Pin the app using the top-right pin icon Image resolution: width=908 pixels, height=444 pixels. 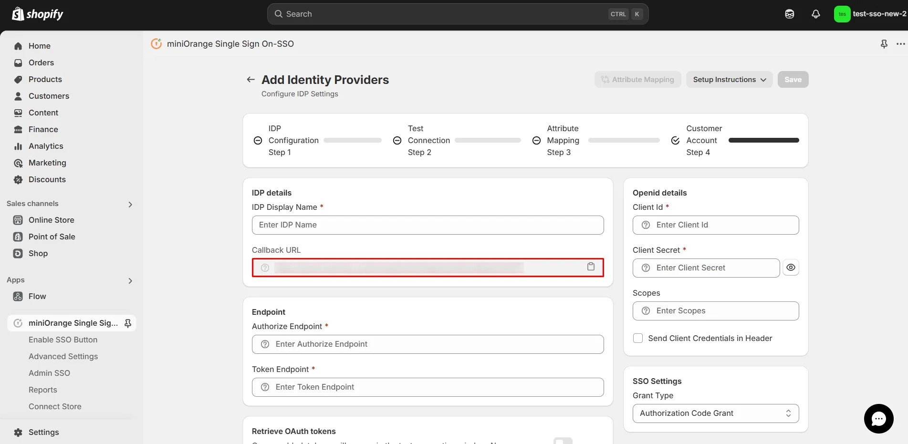pos(884,44)
